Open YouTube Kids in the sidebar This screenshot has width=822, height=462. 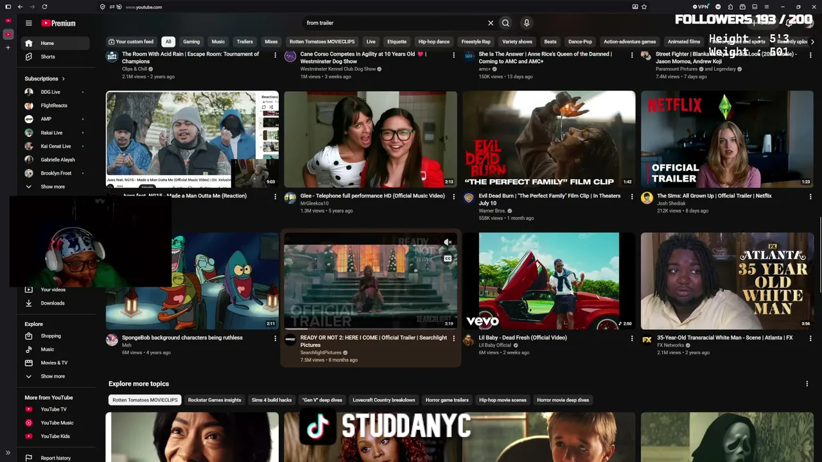point(55,436)
